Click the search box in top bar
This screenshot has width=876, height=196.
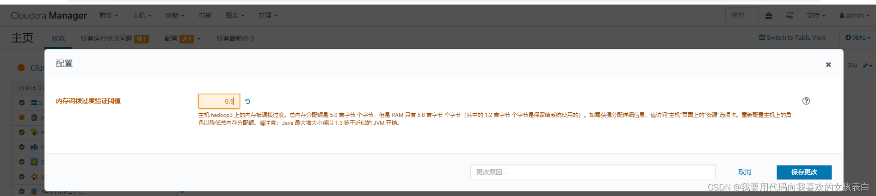[741, 15]
